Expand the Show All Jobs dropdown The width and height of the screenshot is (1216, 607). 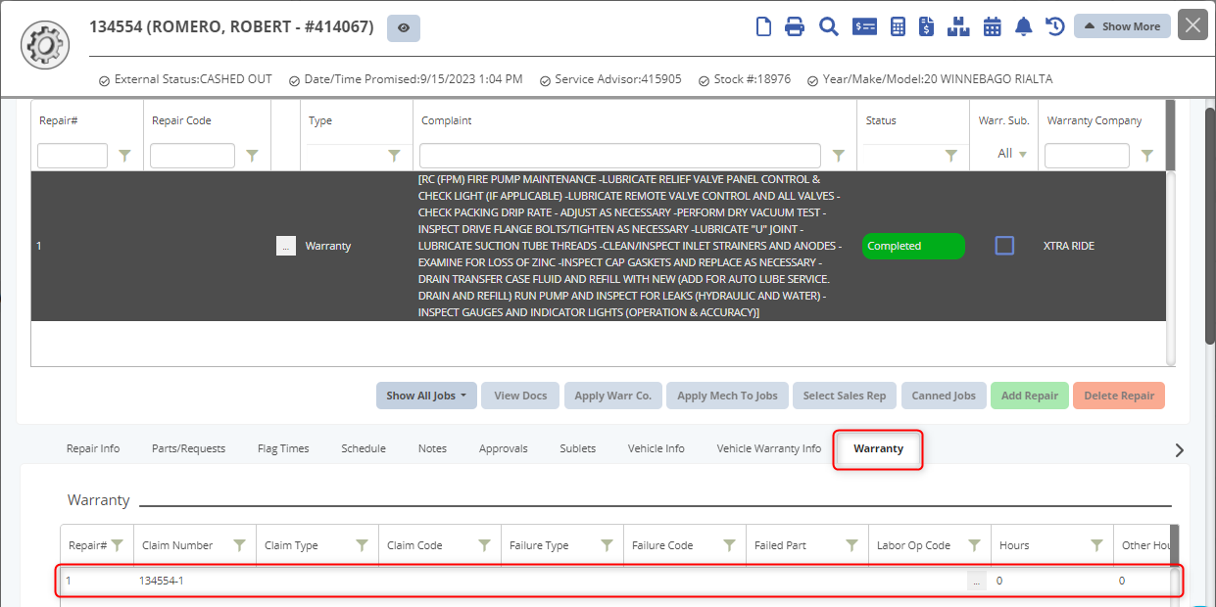click(424, 396)
